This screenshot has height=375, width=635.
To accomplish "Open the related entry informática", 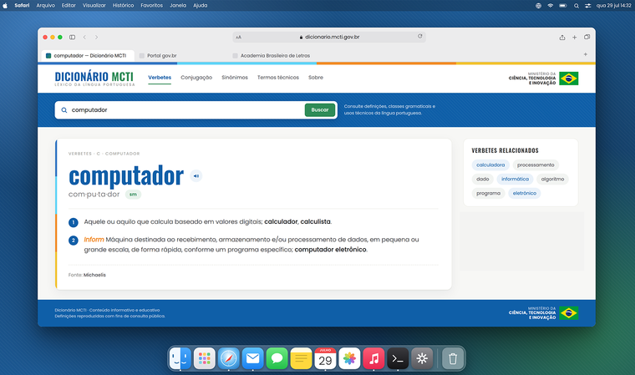I will (515, 179).
